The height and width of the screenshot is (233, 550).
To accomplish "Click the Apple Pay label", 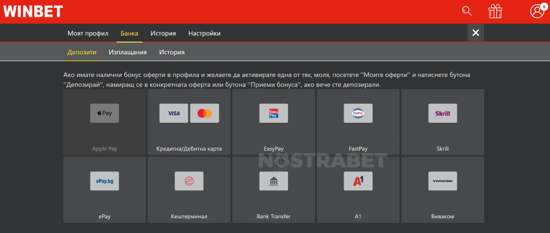I will pyautogui.click(x=105, y=149).
